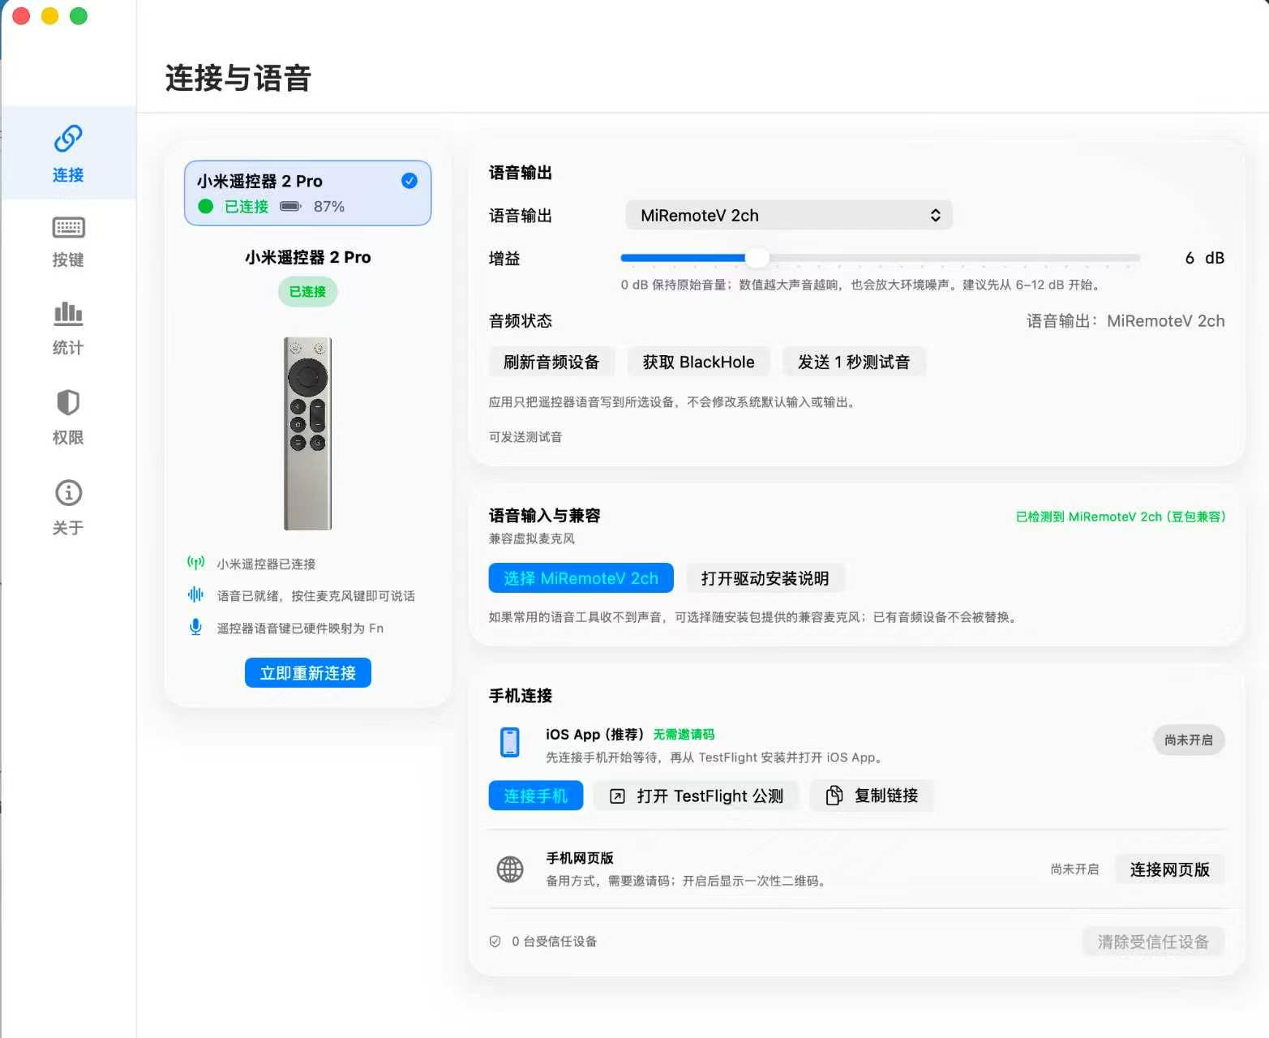This screenshot has height=1038, width=1269.
Task: Open the 语音输出 MiRemoteV 2ch dropdown
Action: (789, 216)
